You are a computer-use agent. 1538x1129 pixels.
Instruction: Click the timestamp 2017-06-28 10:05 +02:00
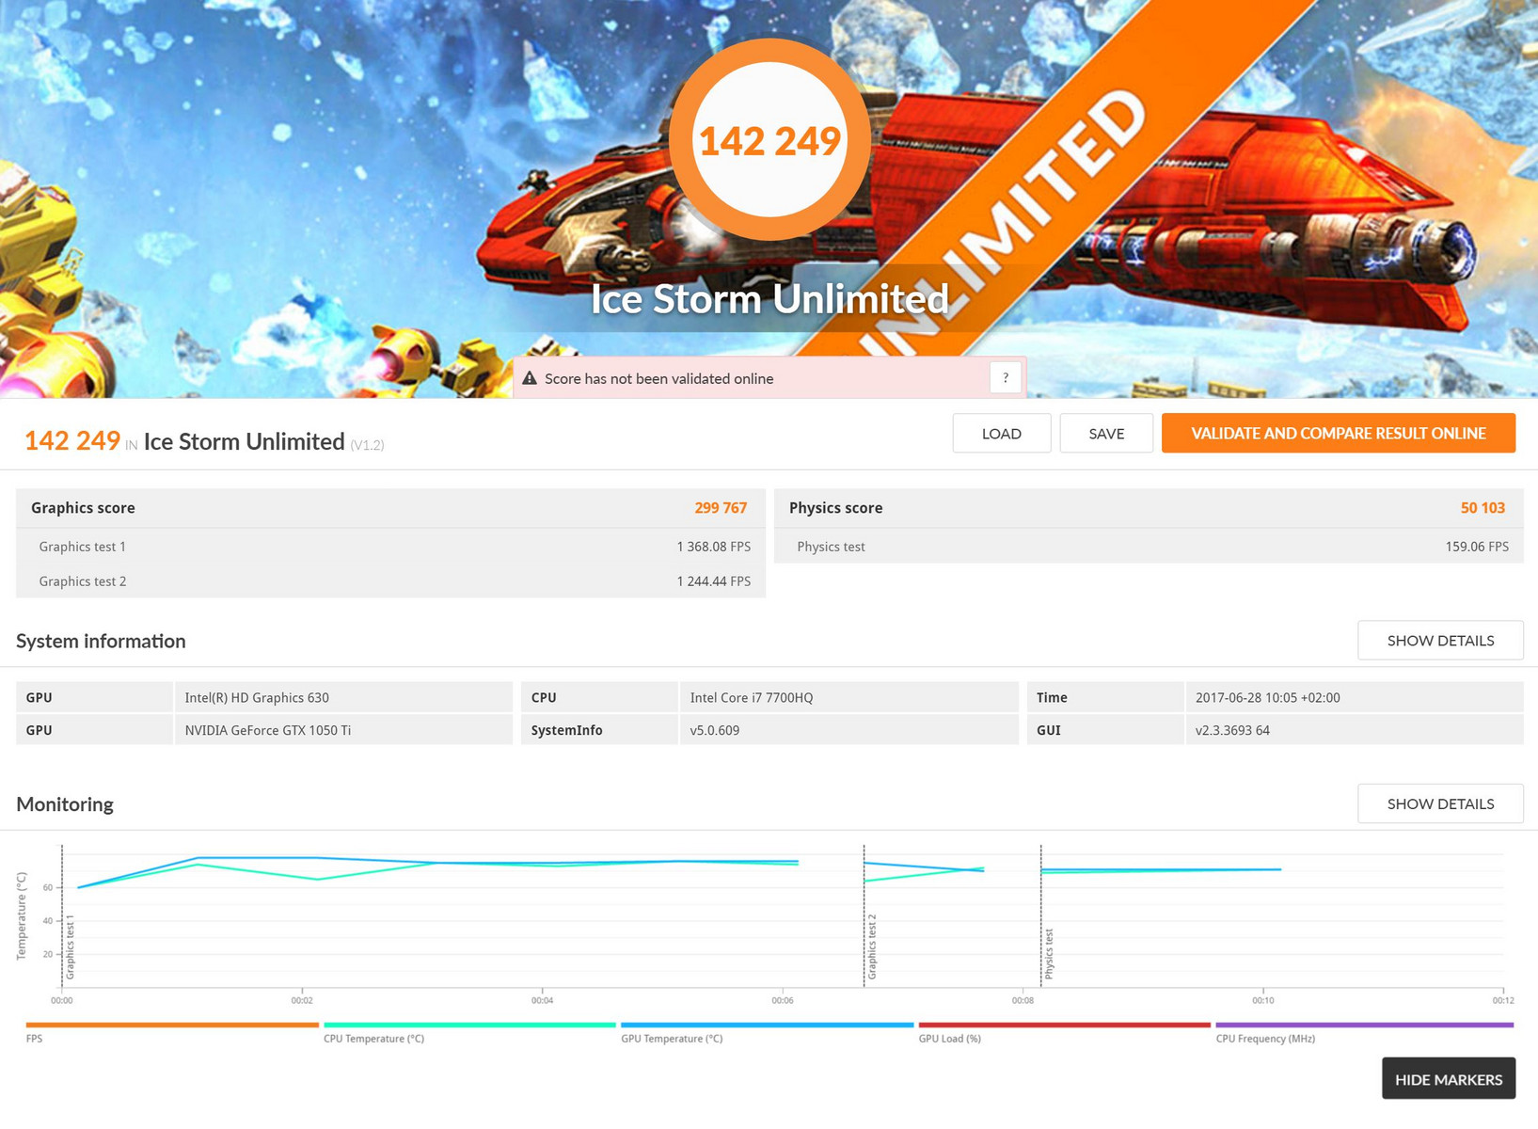click(x=1354, y=697)
